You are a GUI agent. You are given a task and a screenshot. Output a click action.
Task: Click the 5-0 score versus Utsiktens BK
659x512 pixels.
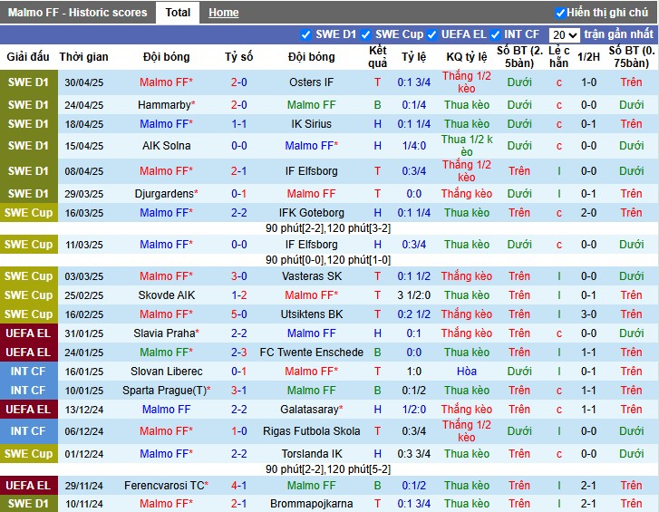point(238,314)
